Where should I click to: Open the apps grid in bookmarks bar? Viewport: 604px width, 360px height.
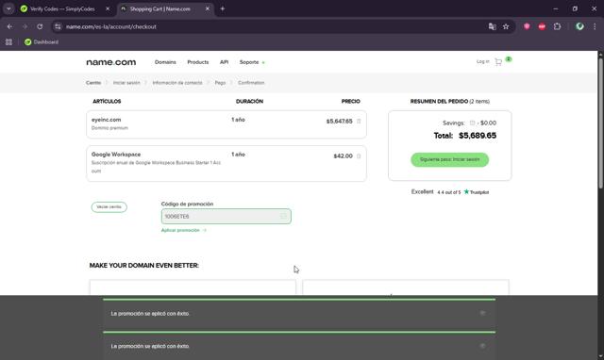[8, 41]
